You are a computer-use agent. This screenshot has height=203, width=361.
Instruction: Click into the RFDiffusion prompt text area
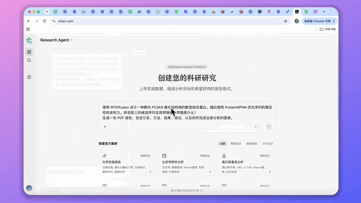click(187, 112)
